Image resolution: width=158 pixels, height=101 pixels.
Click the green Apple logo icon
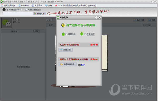(x=63, y=34)
